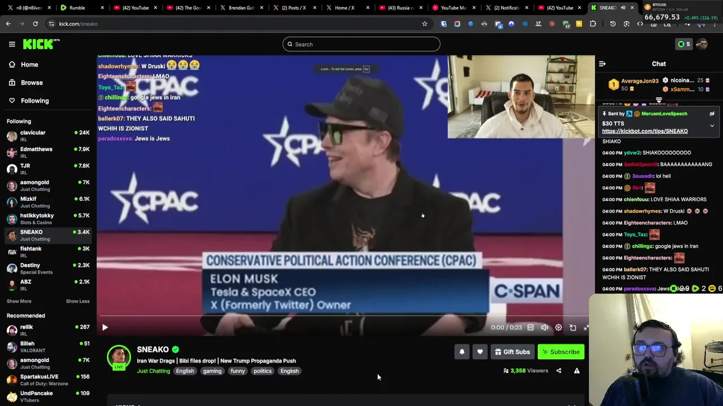Report the stream with the warning icon
723x406 pixels.
click(x=577, y=370)
